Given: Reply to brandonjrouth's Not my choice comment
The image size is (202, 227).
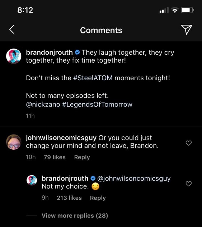Looking at the screenshot, I should click(98, 198).
